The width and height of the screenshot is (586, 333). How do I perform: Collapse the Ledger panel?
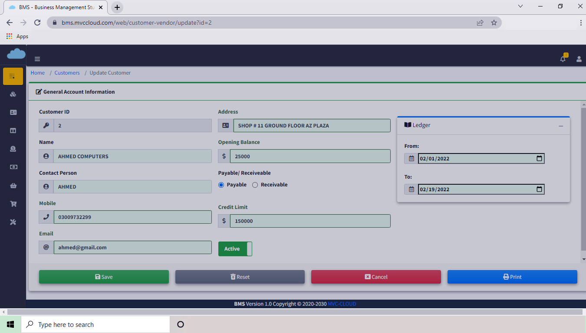tap(561, 126)
